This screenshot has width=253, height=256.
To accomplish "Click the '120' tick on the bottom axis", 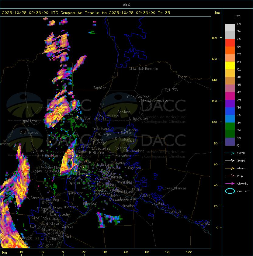I will pyautogui.click(x=189, y=252).
